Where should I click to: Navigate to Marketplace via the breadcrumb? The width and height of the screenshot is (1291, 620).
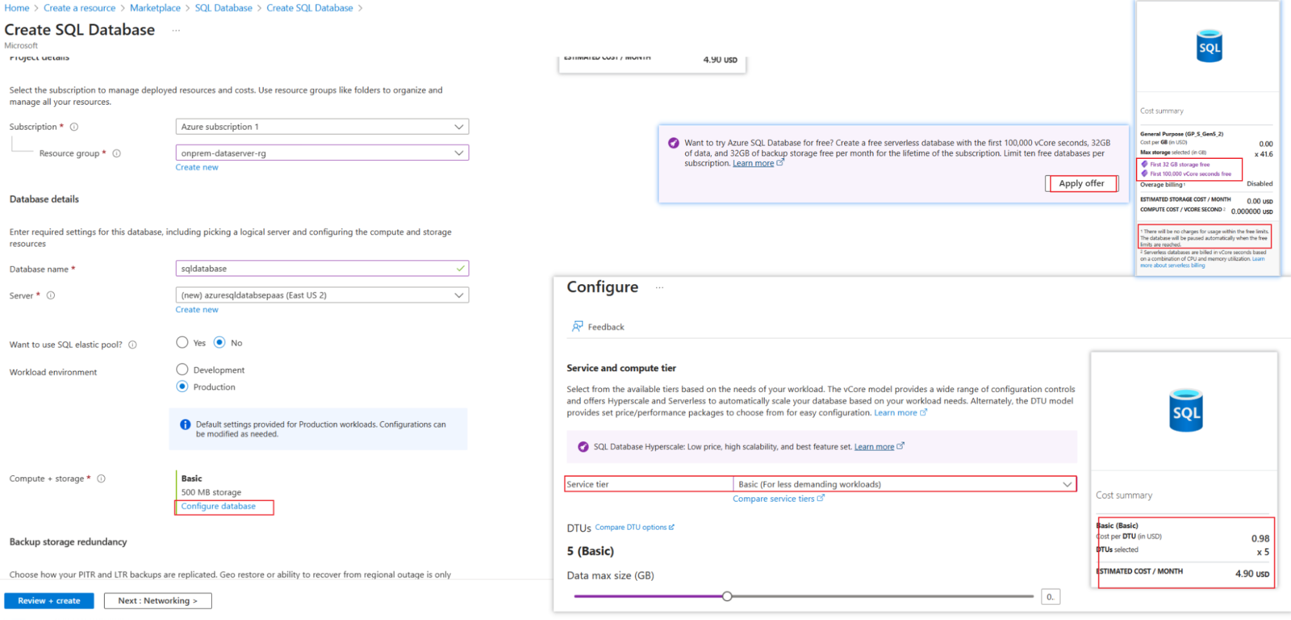(x=155, y=8)
